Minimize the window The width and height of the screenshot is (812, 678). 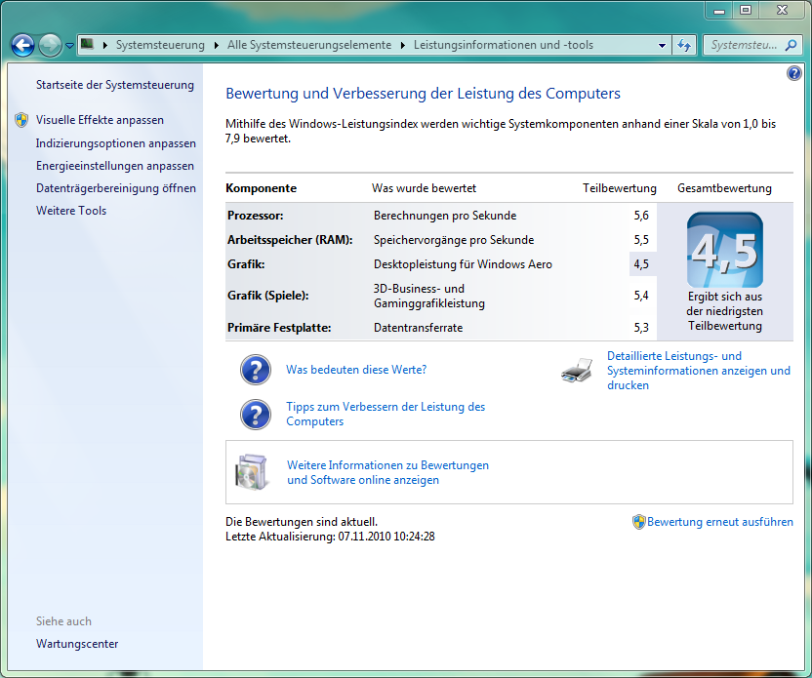[718, 11]
